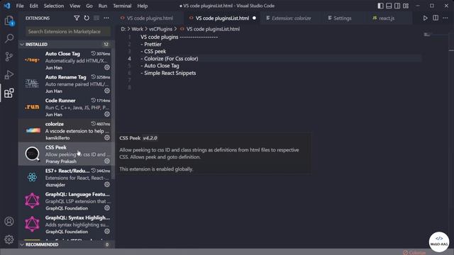Viewport: 454px width, 255px height.
Task: Open the Run menu
Action: pyautogui.click(x=102, y=6)
